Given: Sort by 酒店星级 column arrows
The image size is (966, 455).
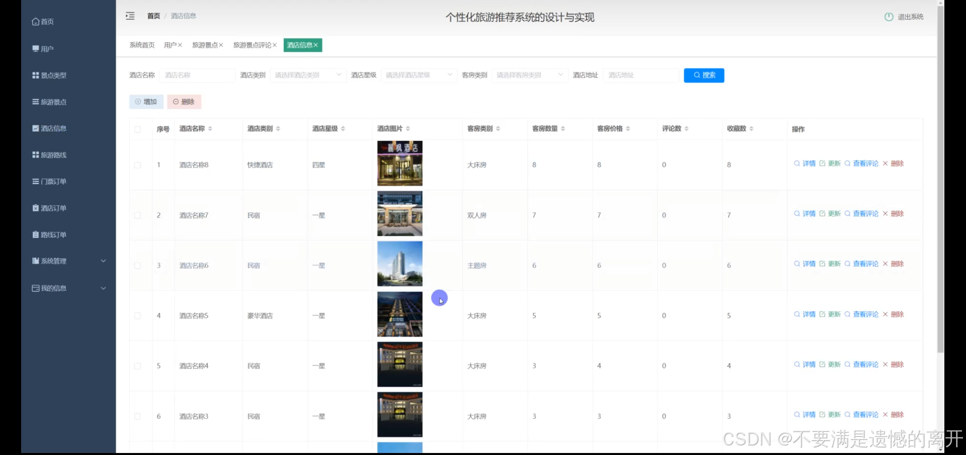Looking at the screenshot, I should [343, 129].
